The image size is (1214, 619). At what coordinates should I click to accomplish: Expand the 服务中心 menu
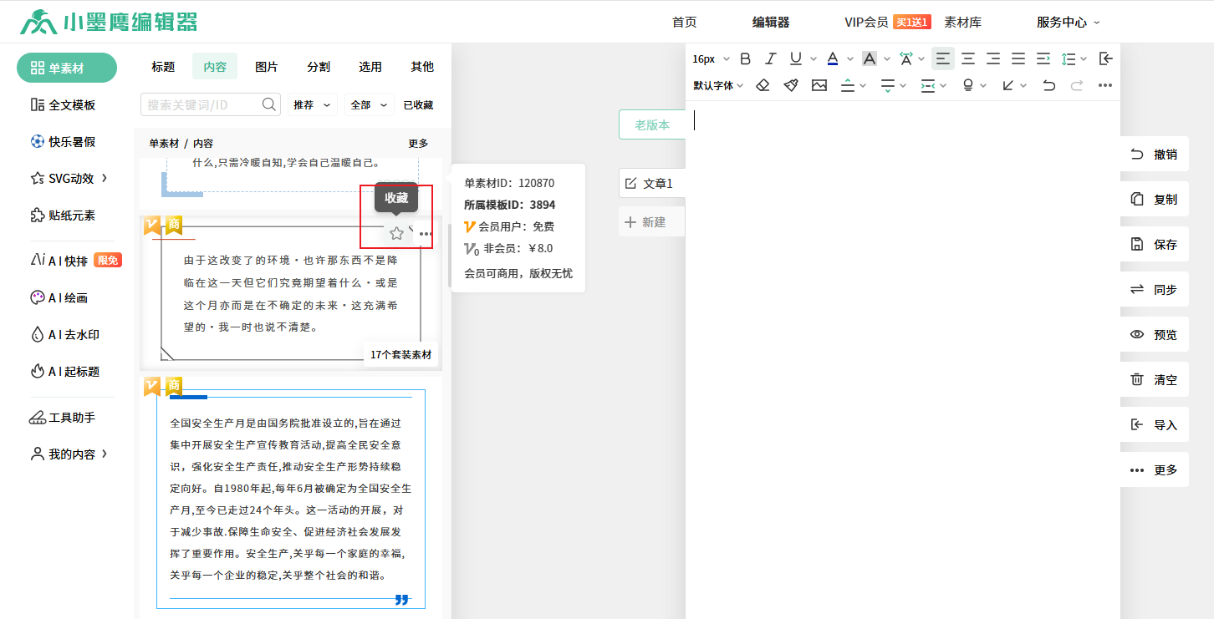click(x=1069, y=23)
